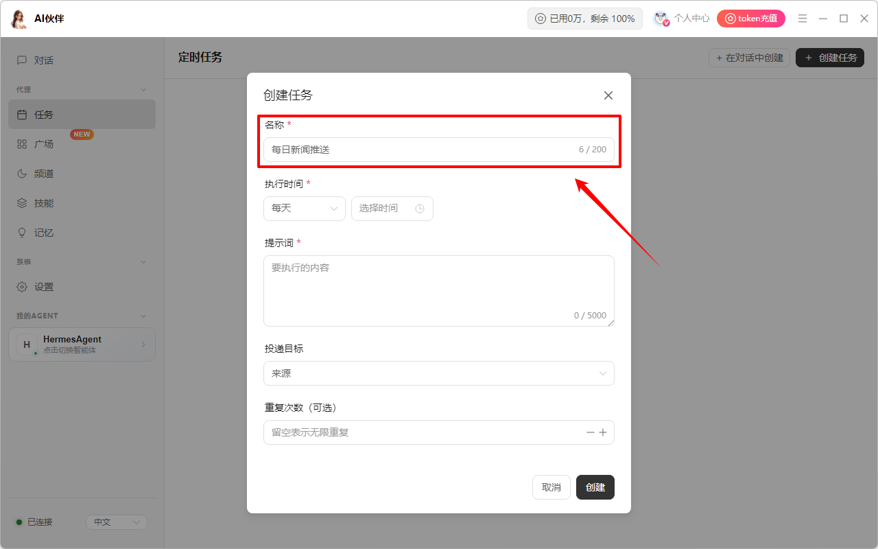Open the 对话 chat page
The image size is (878, 549).
click(82, 60)
